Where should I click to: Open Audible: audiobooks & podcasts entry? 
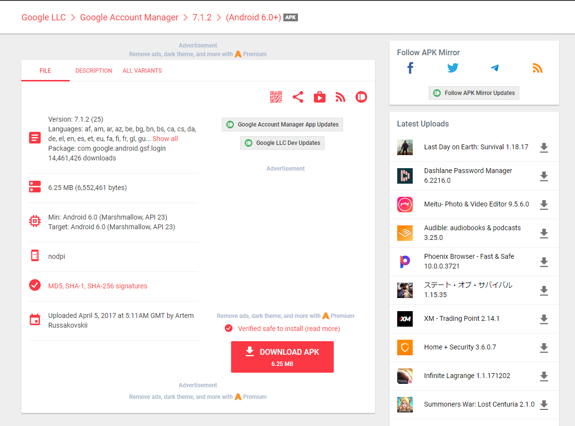[472, 233]
